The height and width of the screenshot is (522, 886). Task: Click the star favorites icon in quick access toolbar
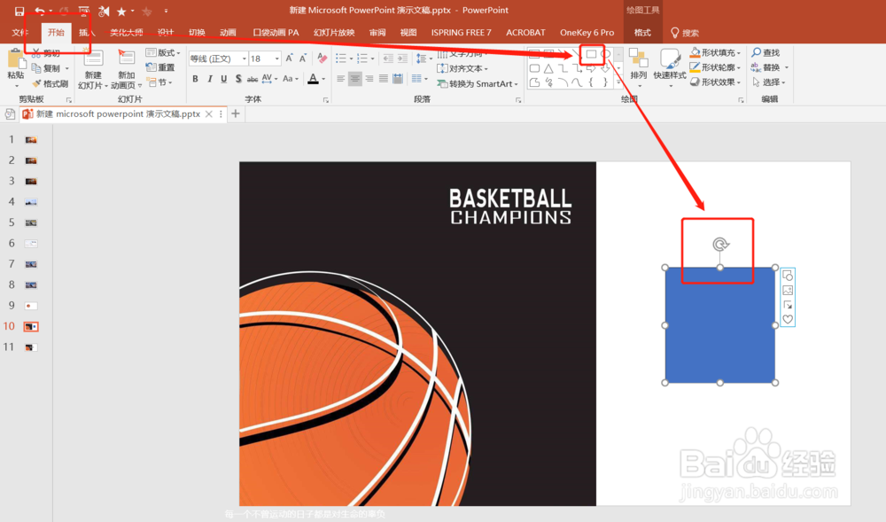pos(120,11)
